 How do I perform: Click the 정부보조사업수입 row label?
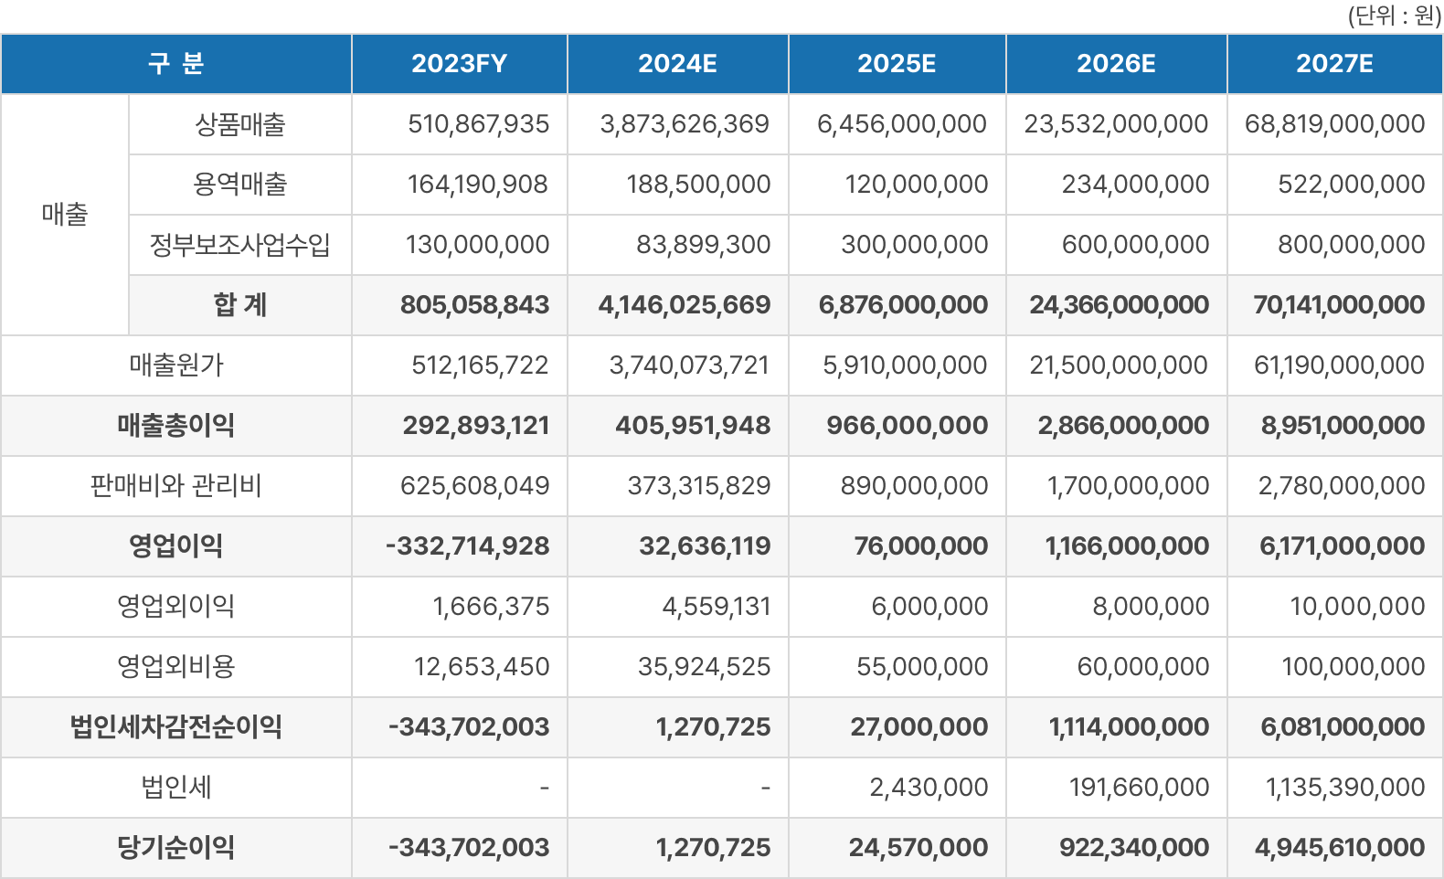point(240,245)
